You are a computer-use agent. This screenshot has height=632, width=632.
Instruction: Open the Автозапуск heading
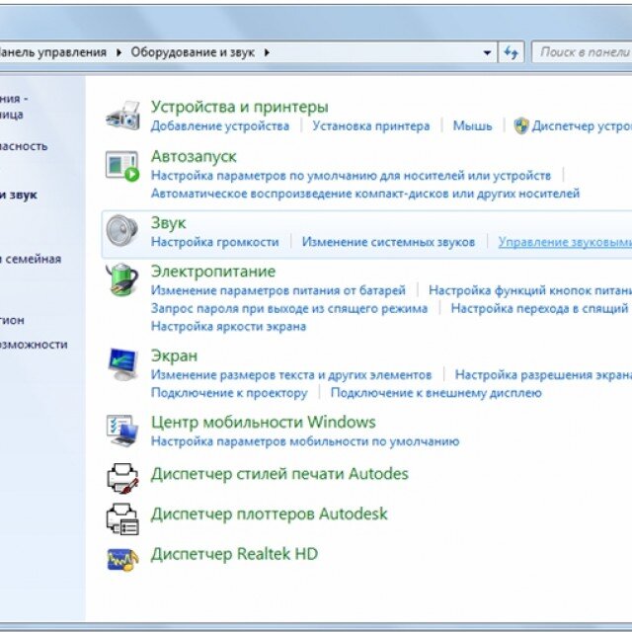[194, 156]
